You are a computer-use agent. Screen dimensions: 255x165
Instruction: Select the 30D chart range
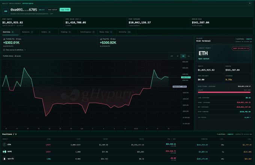183,56
